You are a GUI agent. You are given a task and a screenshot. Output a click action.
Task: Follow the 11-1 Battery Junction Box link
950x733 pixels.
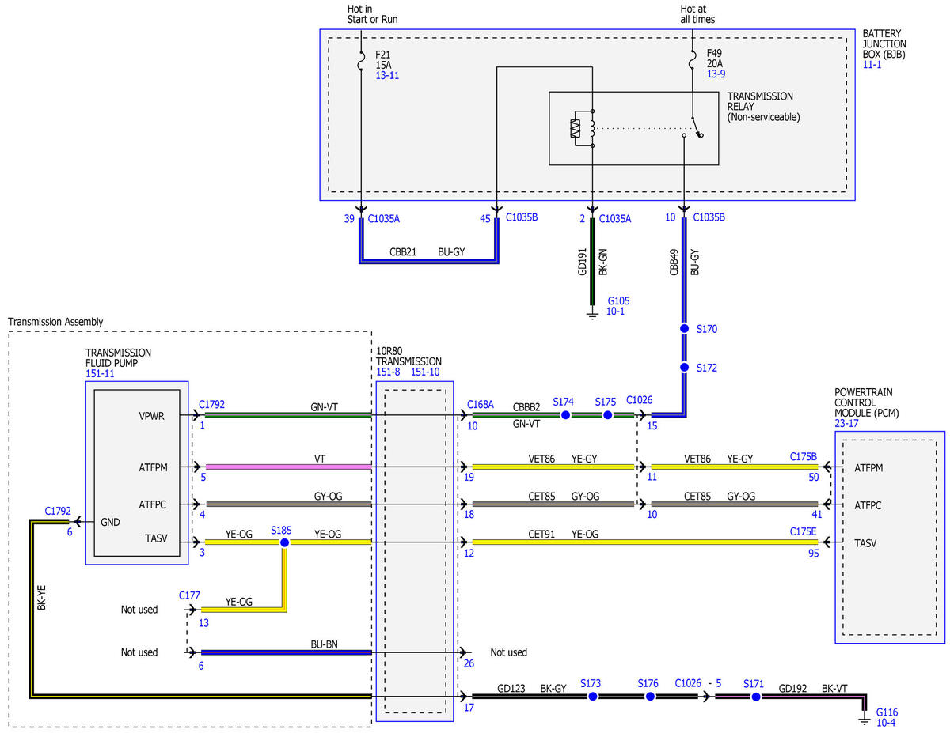(x=872, y=64)
